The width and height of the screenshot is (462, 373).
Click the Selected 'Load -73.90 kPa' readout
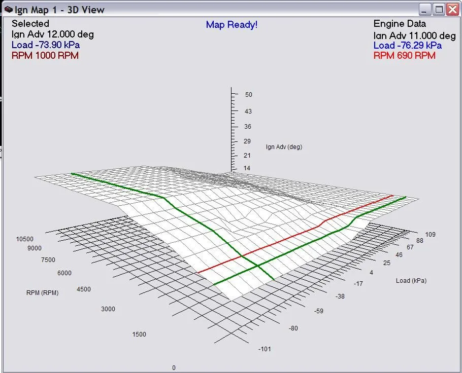46,45
